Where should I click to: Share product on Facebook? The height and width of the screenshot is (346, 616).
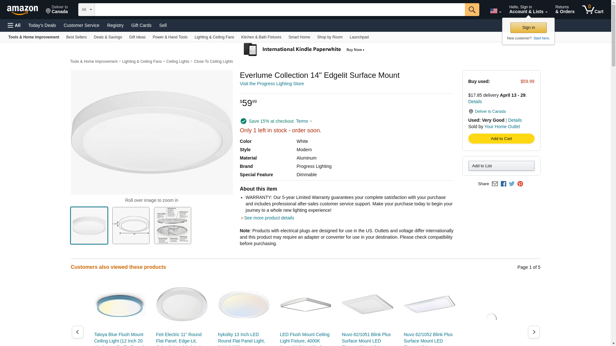tap(503, 184)
